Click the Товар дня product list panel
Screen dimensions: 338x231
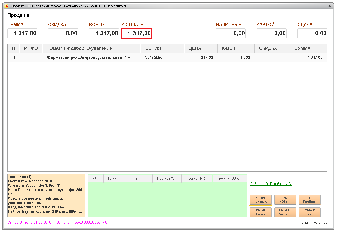tap(46, 196)
